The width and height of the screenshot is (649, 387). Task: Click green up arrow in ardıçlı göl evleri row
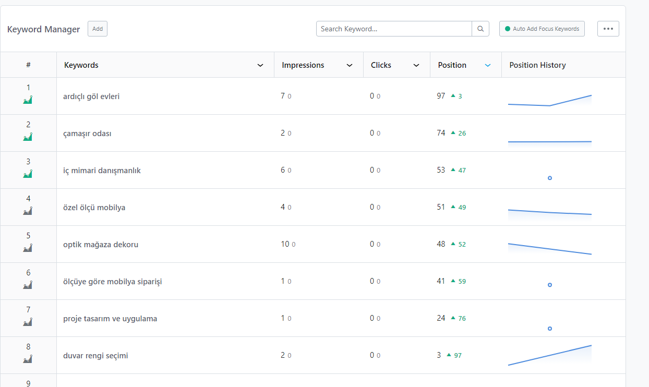pyautogui.click(x=453, y=96)
